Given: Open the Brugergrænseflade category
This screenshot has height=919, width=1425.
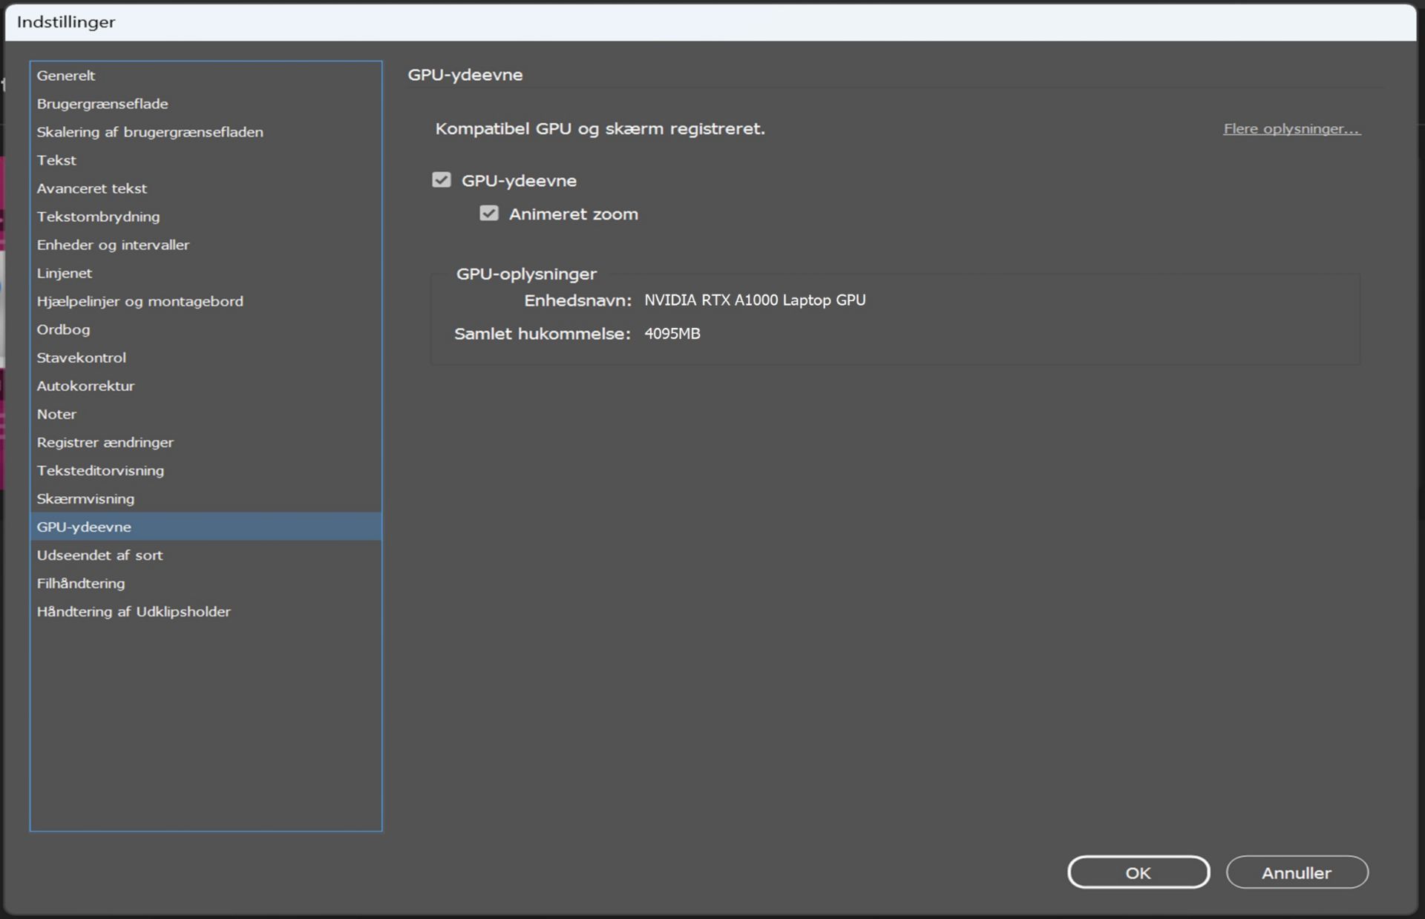Looking at the screenshot, I should tap(102, 104).
